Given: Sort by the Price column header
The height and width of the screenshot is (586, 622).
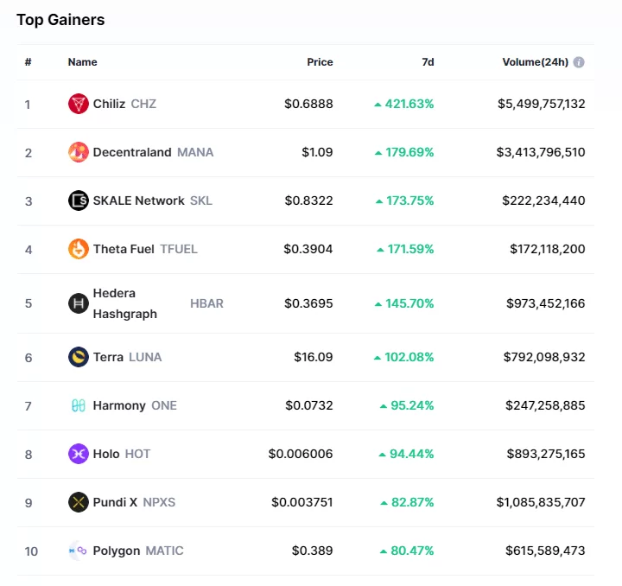Looking at the screenshot, I should tap(320, 62).
